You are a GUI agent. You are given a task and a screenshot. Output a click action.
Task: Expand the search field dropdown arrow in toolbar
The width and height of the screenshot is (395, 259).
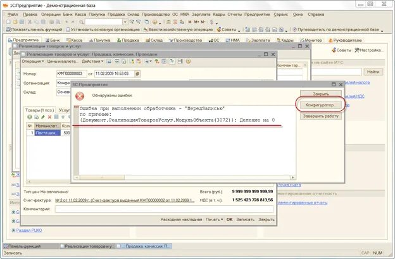click(125, 22)
